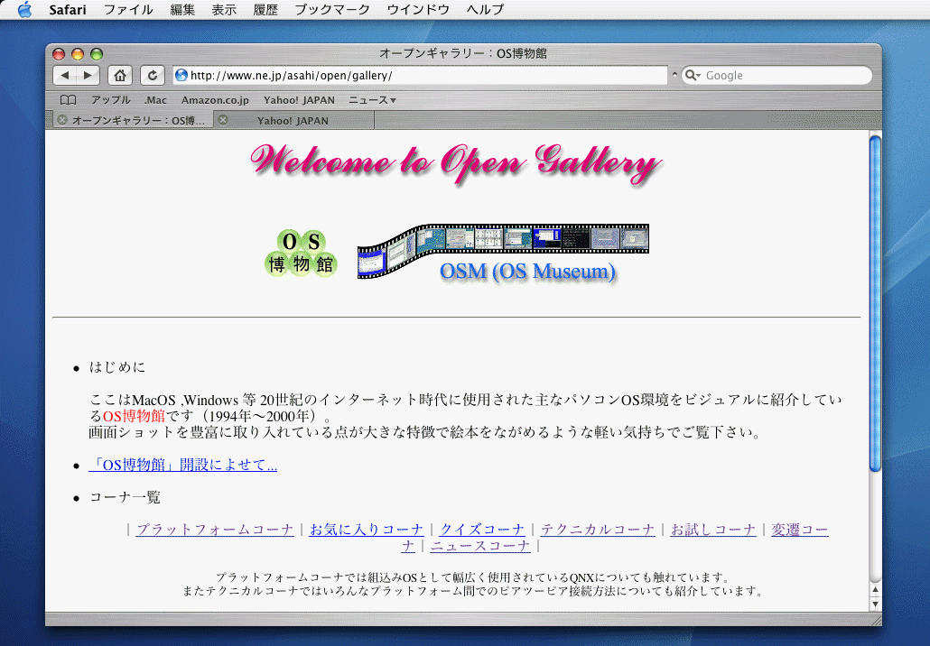This screenshot has height=646, width=930.
Task: Open the ファイル menu
Action: pyautogui.click(x=128, y=10)
